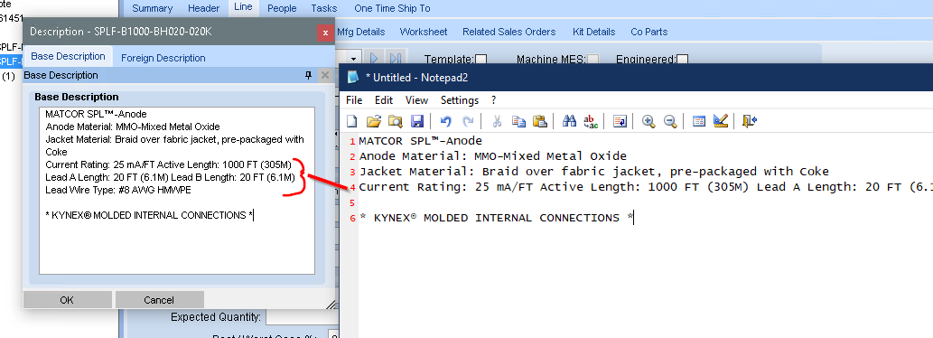
Task: Open the Tasks tab
Action: pyautogui.click(x=324, y=8)
